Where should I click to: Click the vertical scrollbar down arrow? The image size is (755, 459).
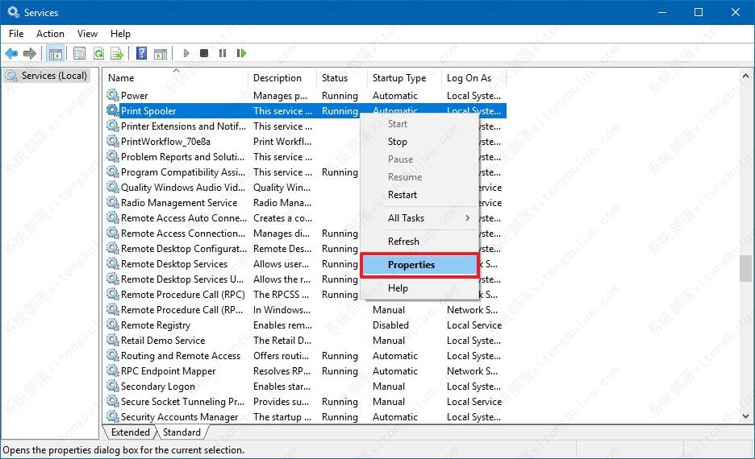(x=746, y=417)
